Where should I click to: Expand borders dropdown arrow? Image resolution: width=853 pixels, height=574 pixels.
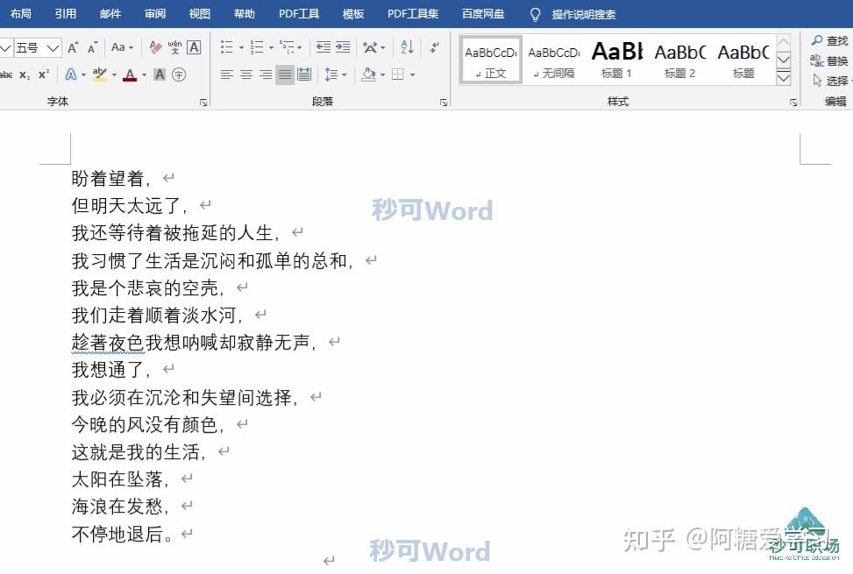[412, 75]
